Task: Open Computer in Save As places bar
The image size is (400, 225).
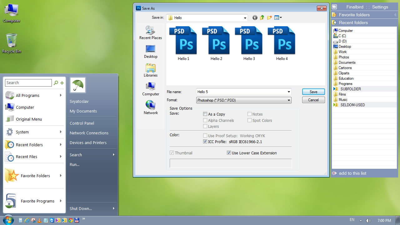Action: tap(151, 89)
